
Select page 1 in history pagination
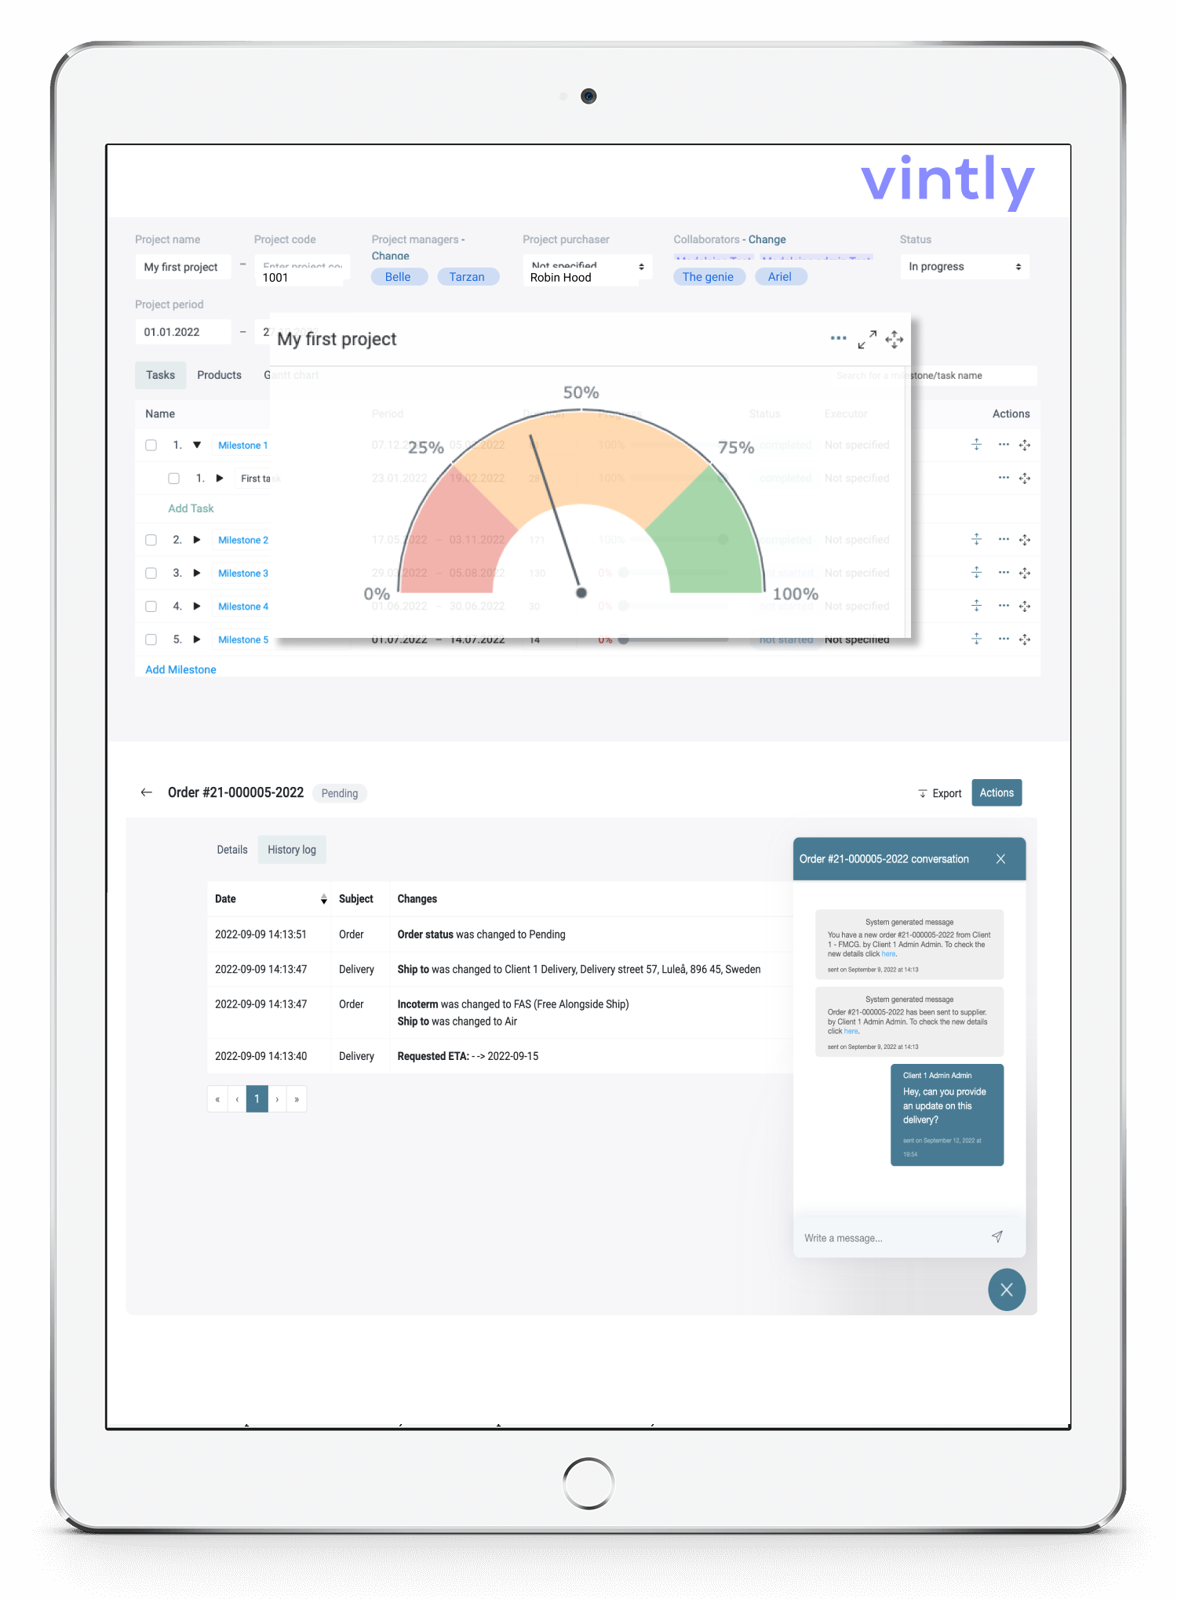257,1099
